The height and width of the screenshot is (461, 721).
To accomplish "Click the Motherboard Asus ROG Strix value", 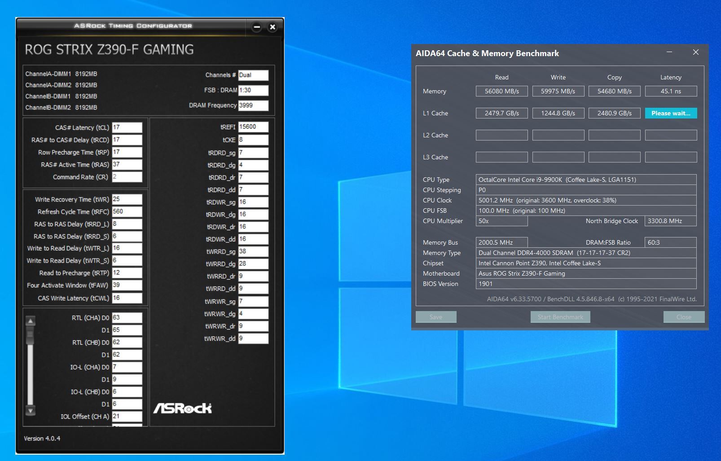I will pyautogui.click(x=586, y=273).
